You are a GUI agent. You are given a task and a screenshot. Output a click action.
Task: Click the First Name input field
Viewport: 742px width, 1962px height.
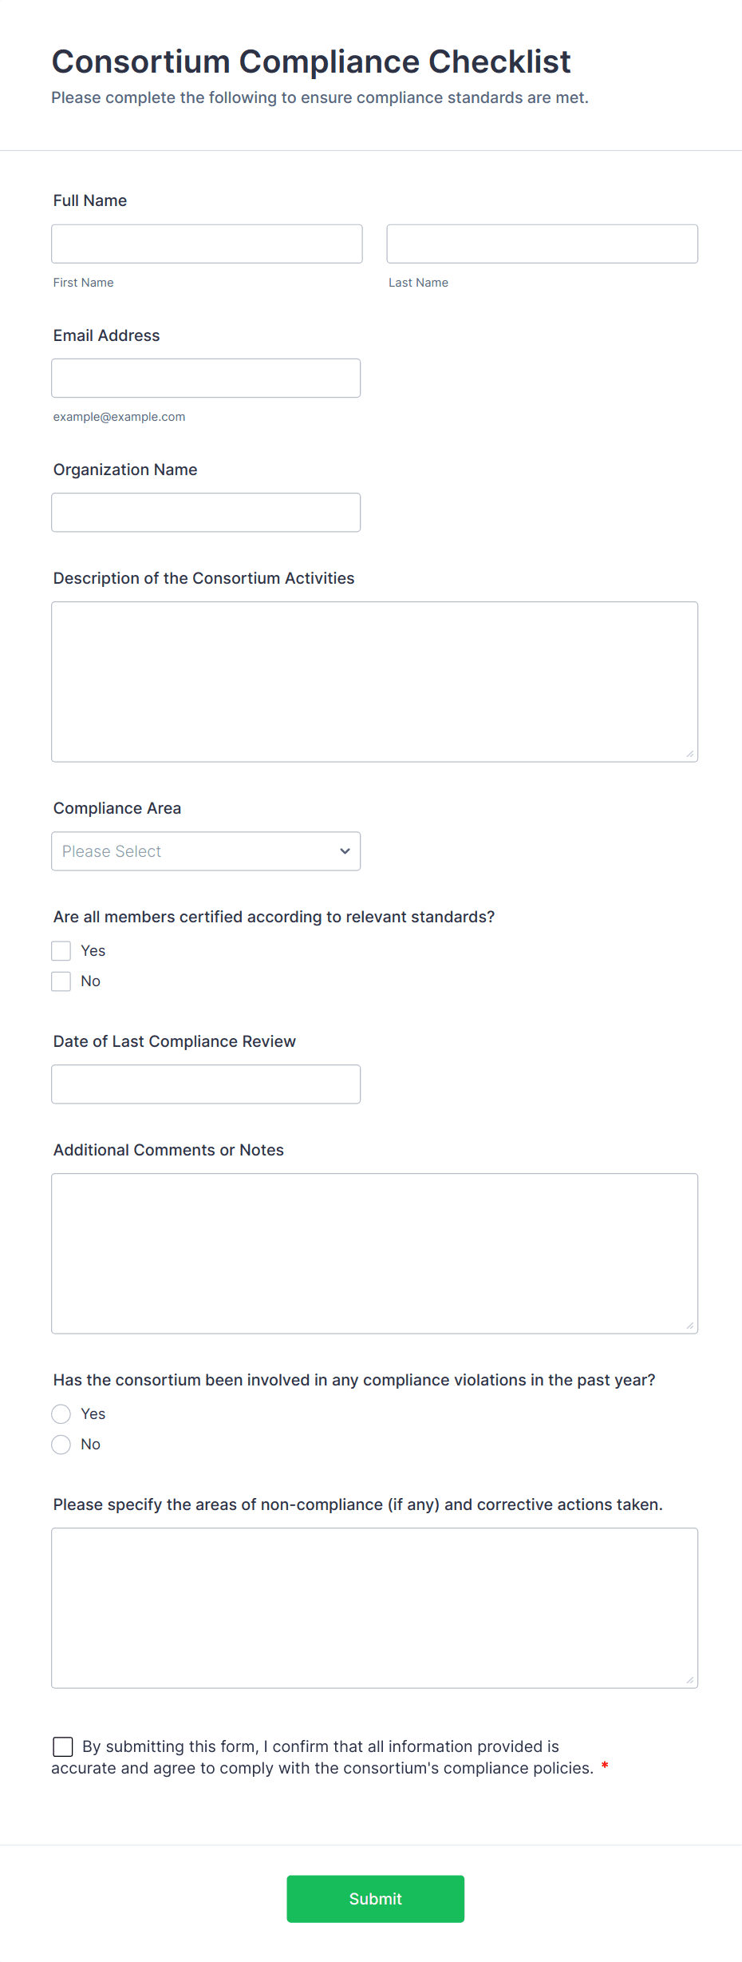[x=207, y=244]
